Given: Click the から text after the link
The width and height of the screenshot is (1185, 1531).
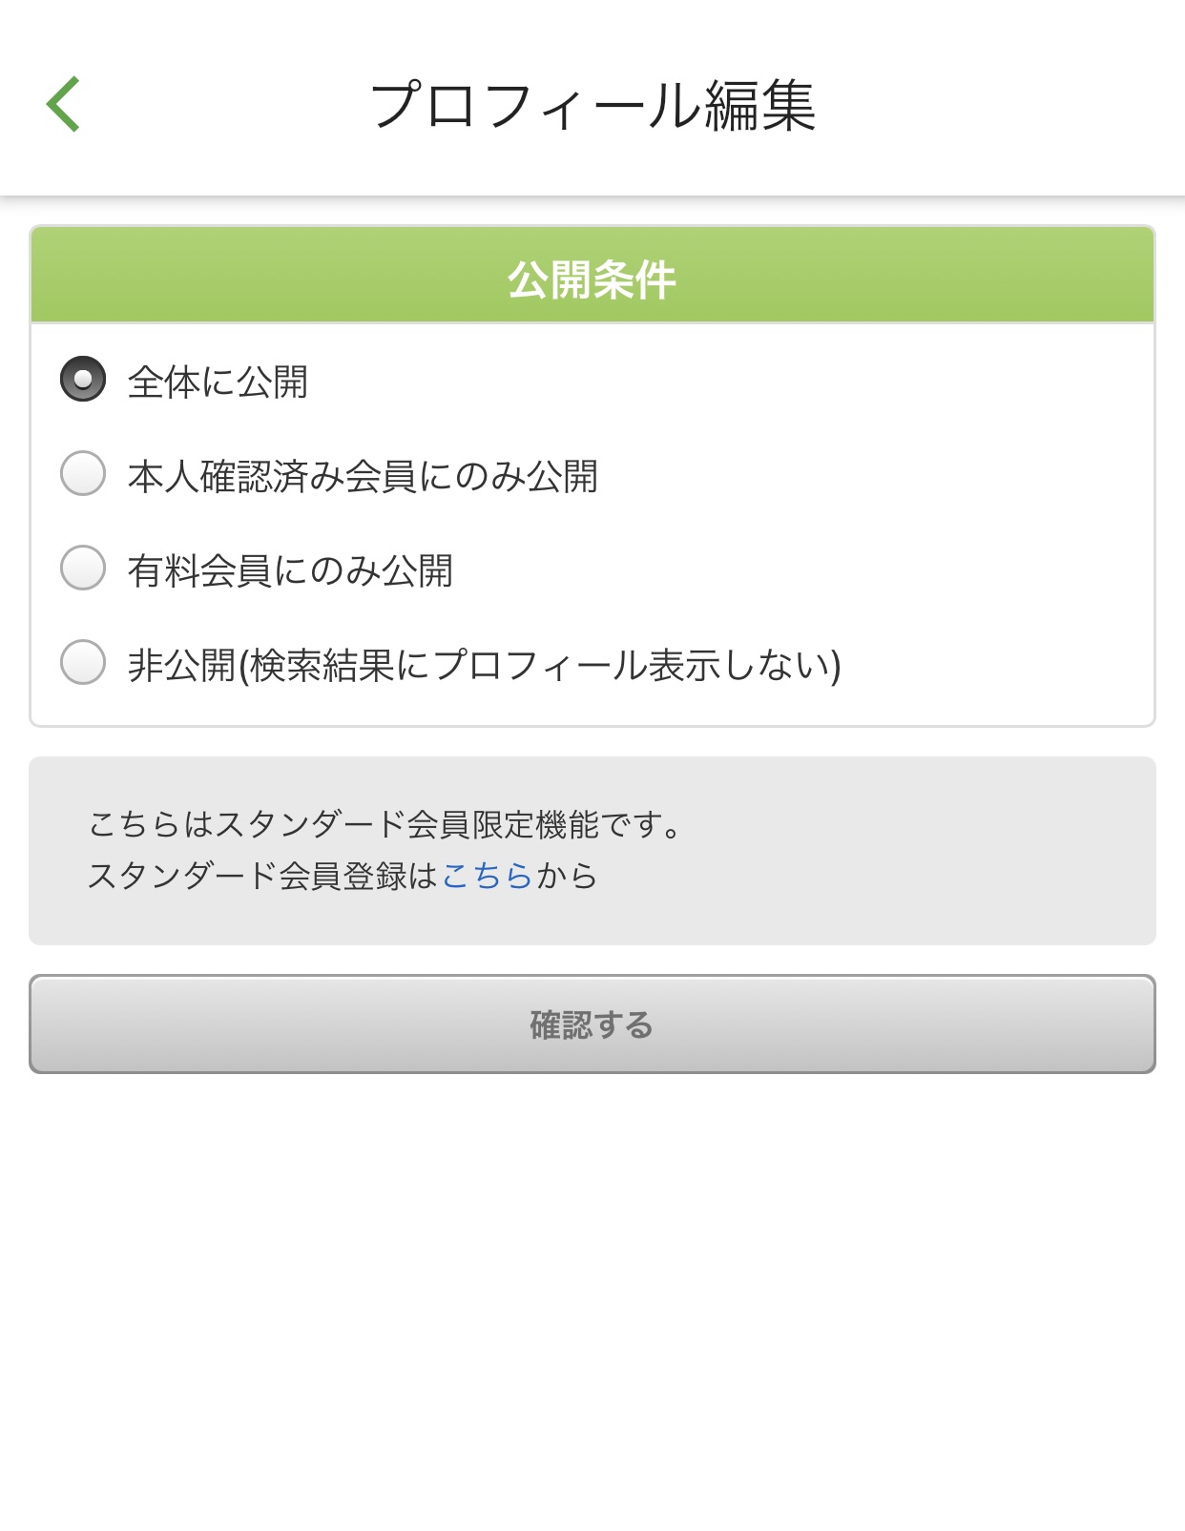Looking at the screenshot, I should coord(567,875).
